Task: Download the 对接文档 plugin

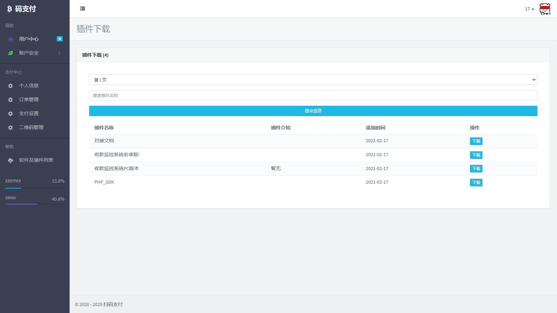Action: tap(476, 141)
